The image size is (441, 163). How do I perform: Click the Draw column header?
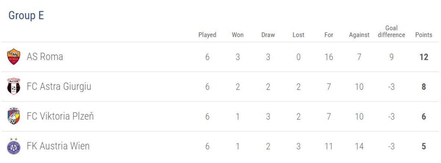pyautogui.click(x=268, y=35)
